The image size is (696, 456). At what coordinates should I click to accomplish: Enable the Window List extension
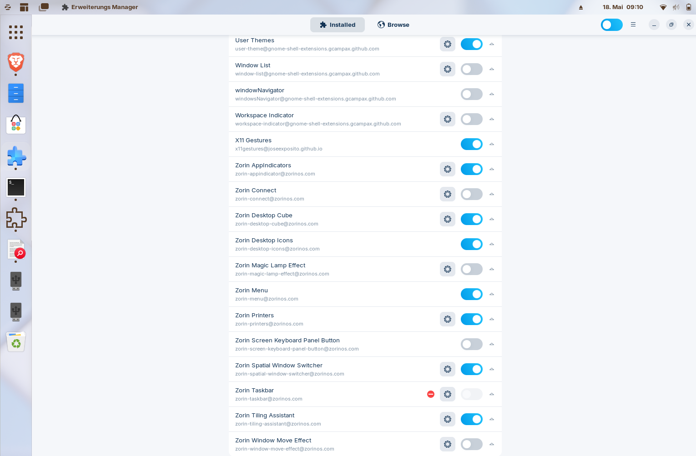(472, 69)
